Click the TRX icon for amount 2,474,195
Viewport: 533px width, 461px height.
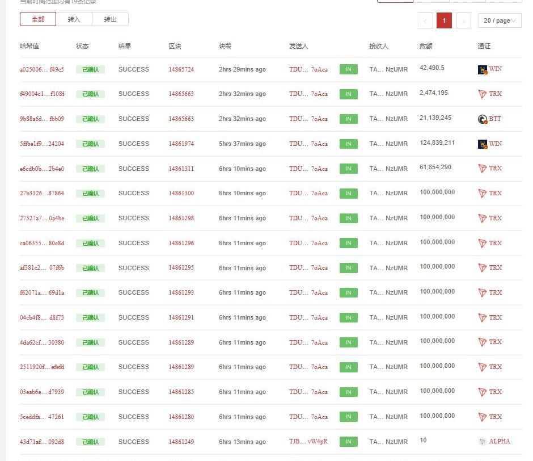click(x=483, y=94)
